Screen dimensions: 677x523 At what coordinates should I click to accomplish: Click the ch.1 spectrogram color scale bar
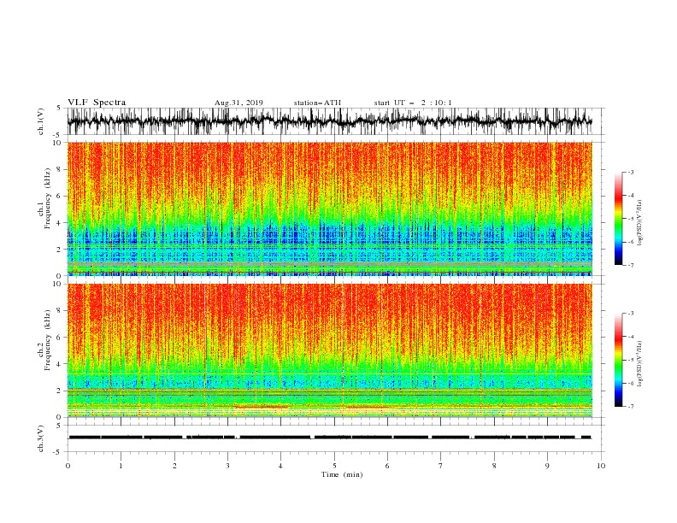click(x=619, y=219)
